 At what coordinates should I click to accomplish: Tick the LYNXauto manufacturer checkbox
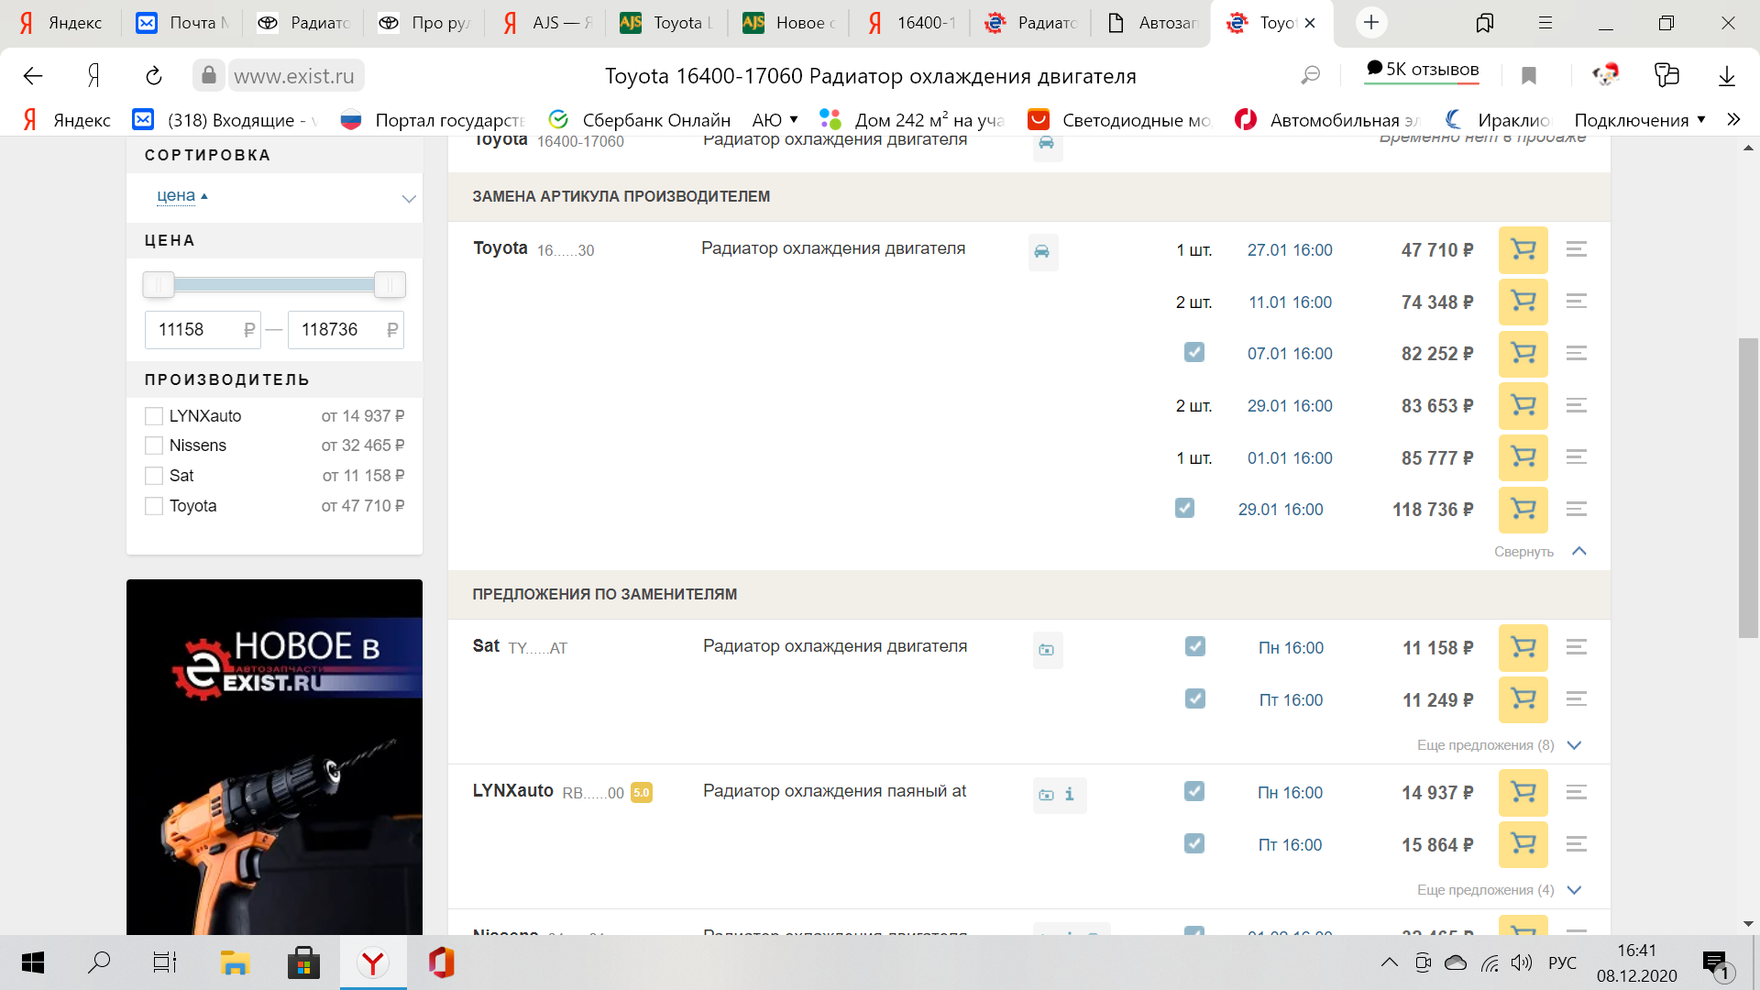154,416
